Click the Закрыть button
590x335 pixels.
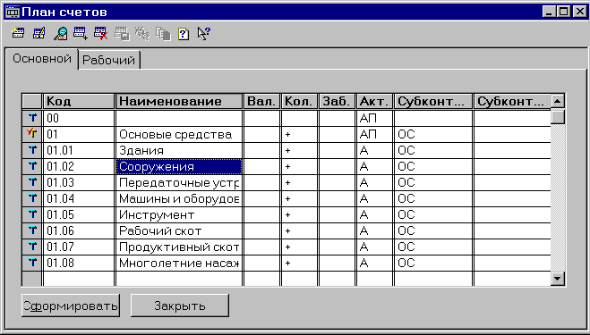tap(179, 306)
